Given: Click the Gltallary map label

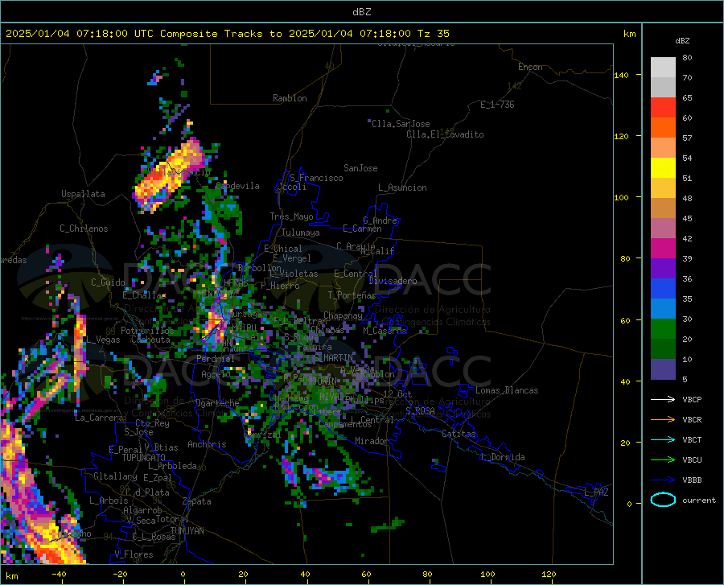Looking at the screenshot, I should click(x=115, y=476).
